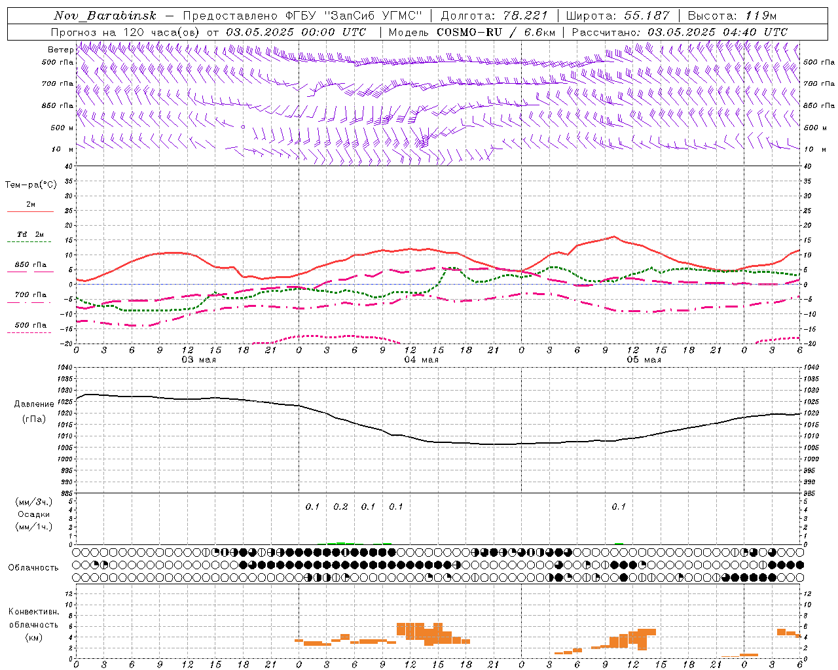The image size is (838, 670).
Task: Click the '(гПа)' unit under Давление
Action: [x=34, y=419]
